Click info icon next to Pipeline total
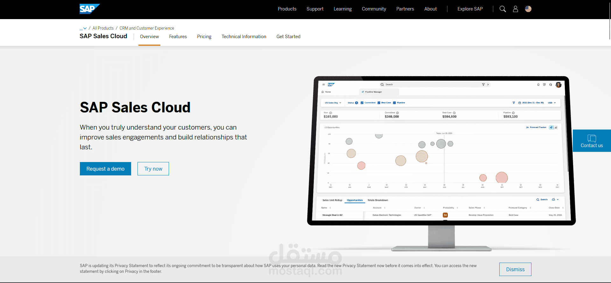The image size is (611, 283). pos(513,113)
